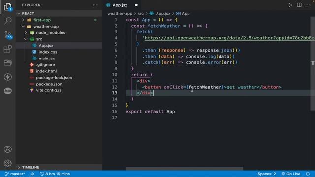Open the Json extension icon in activity bar
Image resolution: width=315 pixels, height=177 pixels.
click(8, 90)
